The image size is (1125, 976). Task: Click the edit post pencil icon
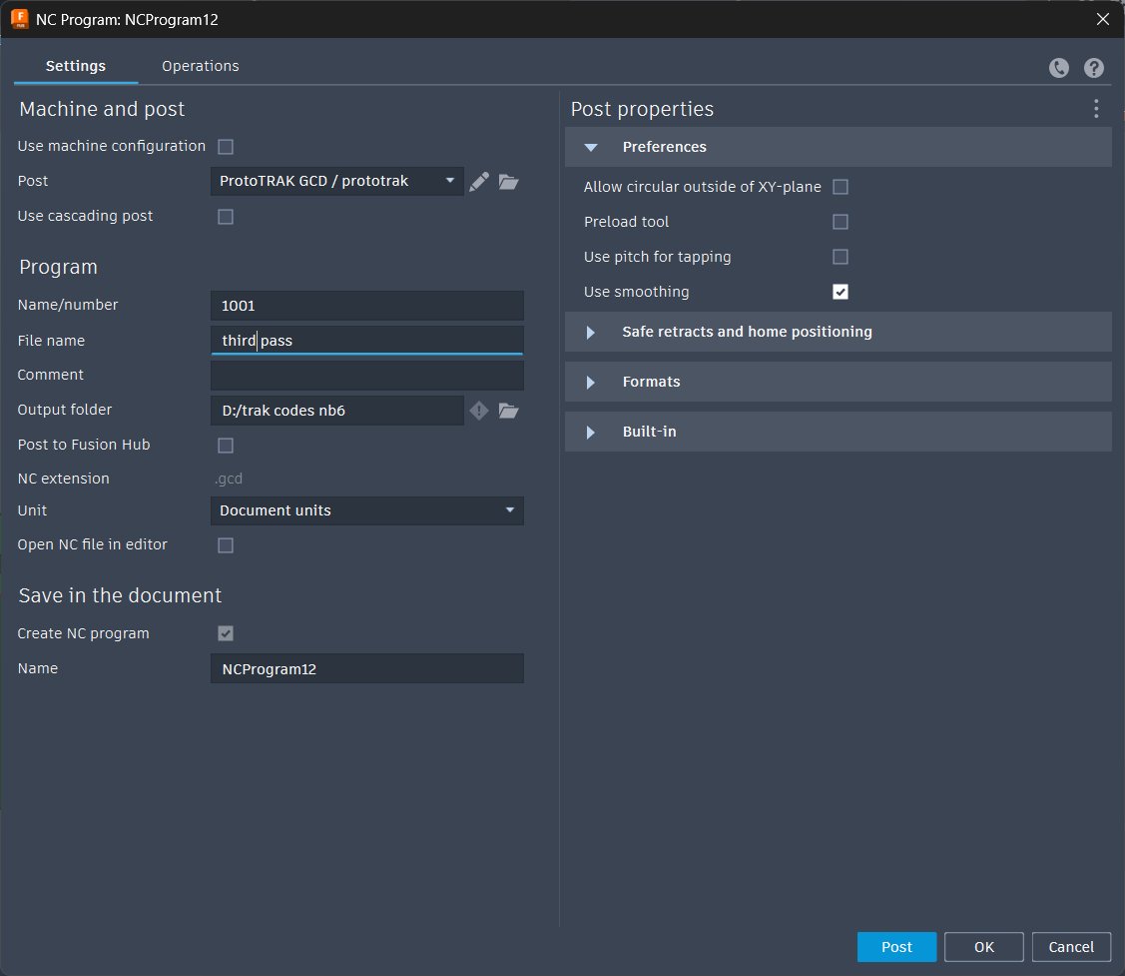[x=479, y=181]
